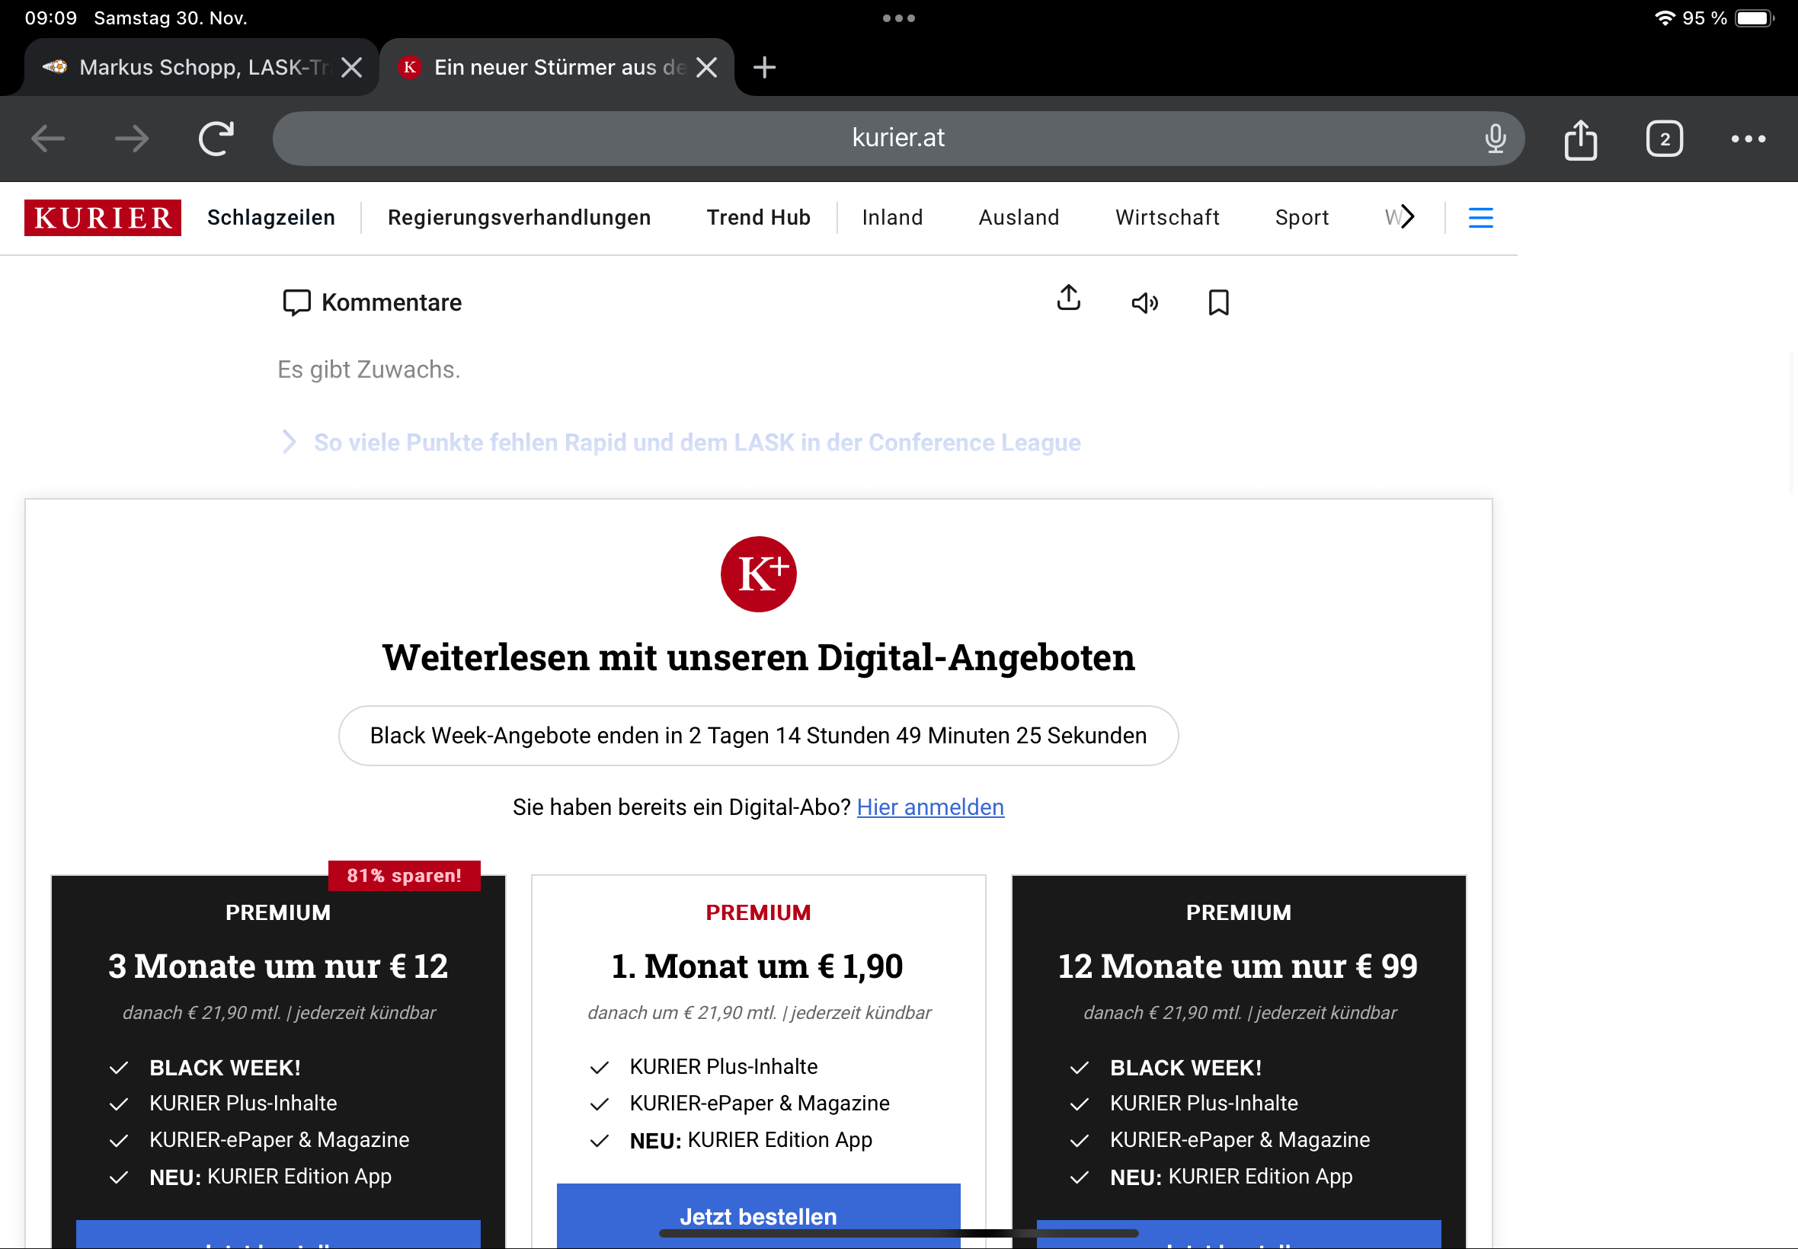
Task: Close the Markus Schopp, LASK tab
Action: coord(351,67)
